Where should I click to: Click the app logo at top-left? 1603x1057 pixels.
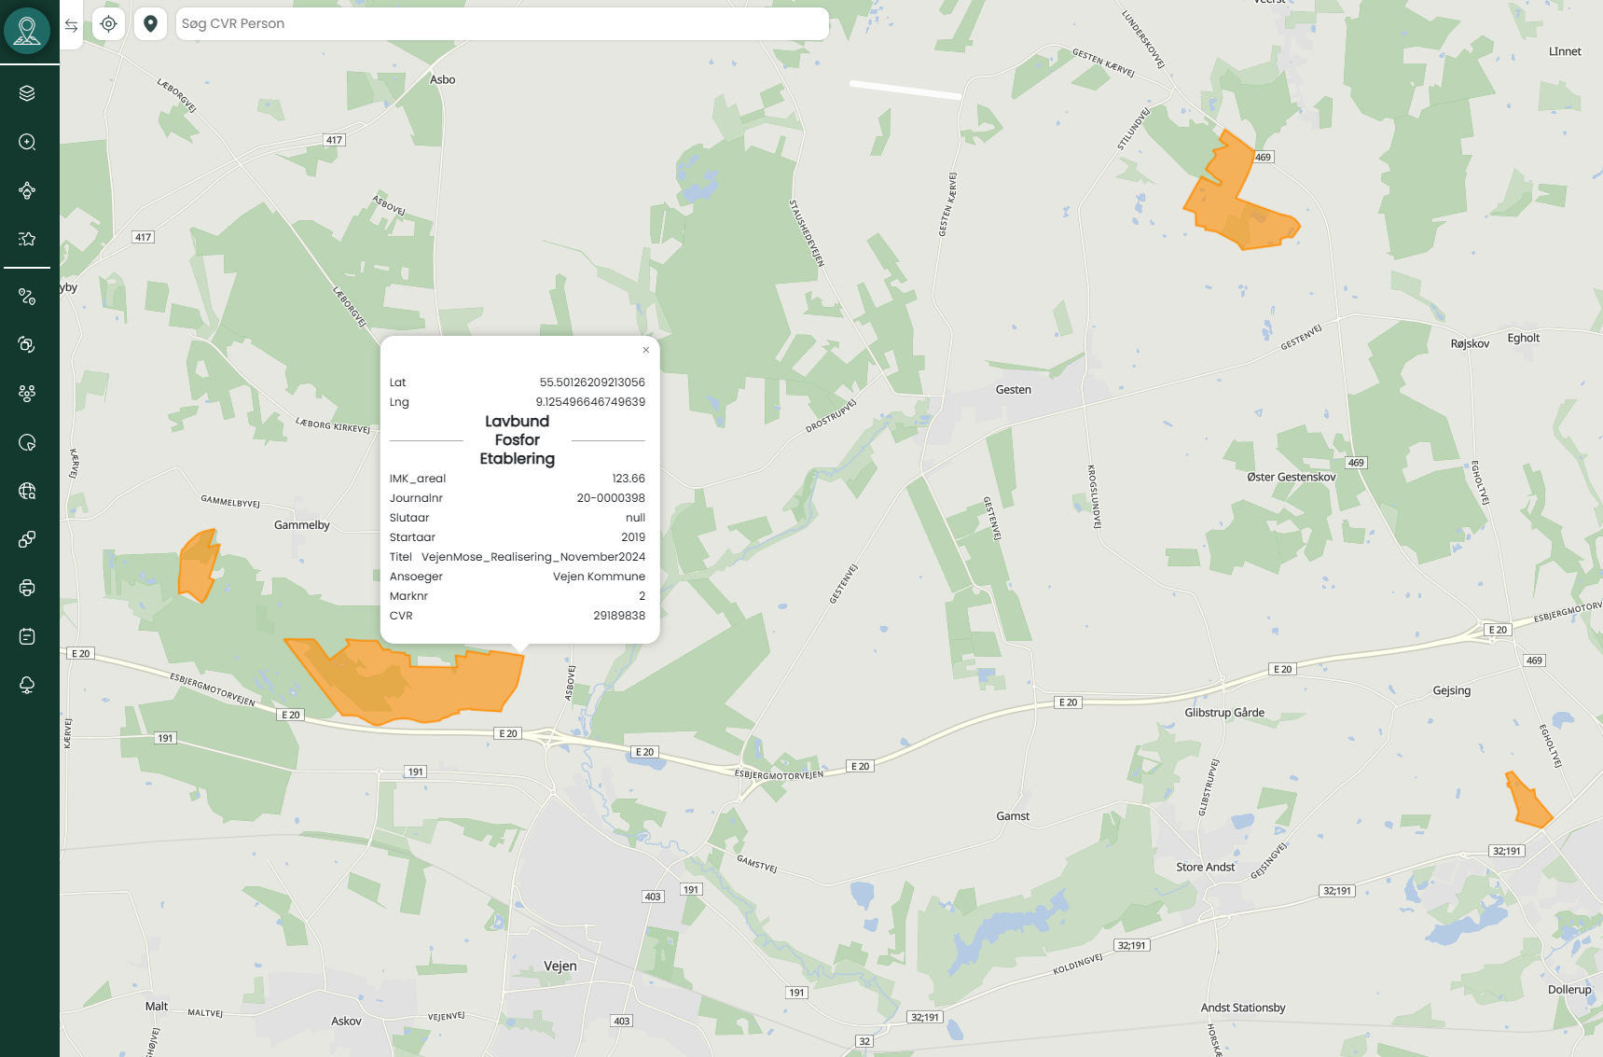[x=27, y=31]
